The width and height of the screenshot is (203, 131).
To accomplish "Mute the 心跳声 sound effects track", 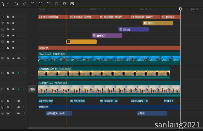I will pyautogui.click(x=19, y=113).
